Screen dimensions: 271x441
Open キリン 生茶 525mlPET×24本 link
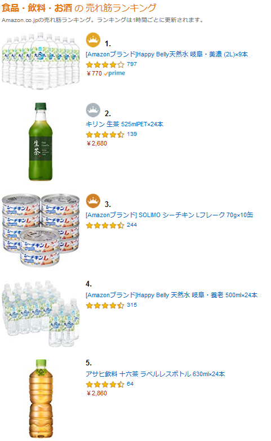125,124
